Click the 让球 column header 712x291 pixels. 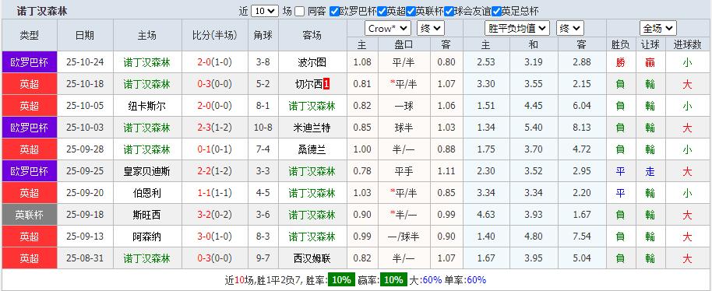coord(650,44)
